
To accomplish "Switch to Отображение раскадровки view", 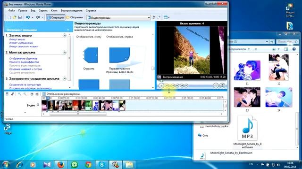I will click(x=61, y=94).
